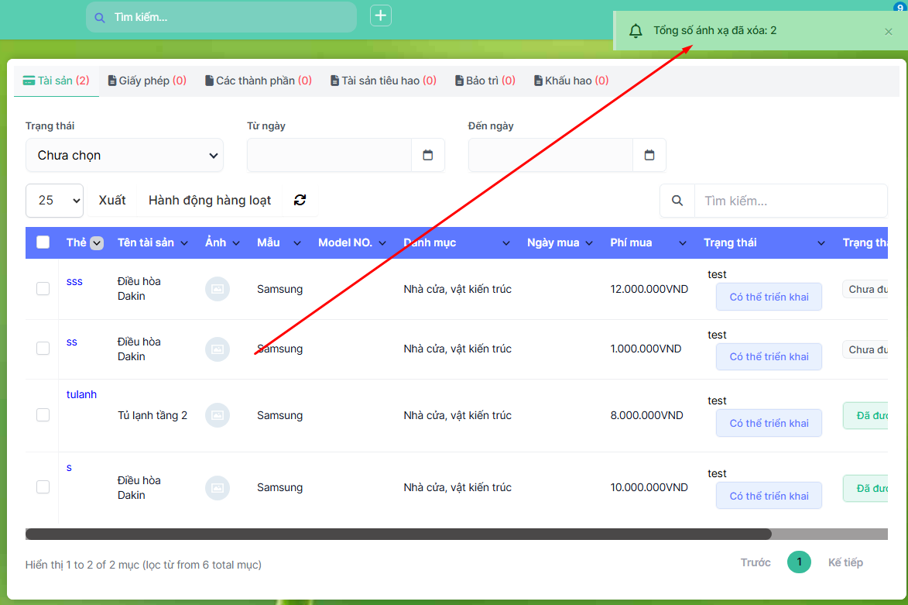Image resolution: width=908 pixels, height=605 pixels.
Task: Open the Từ ngày calendar picker icon
Action: tap(428, 155)
